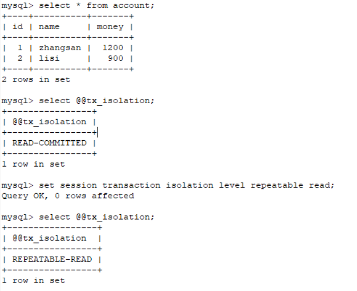Click the '@@tx_isolation' header above REPEATABLE-READ
The image size is (357, 291).
coord(49,239)
